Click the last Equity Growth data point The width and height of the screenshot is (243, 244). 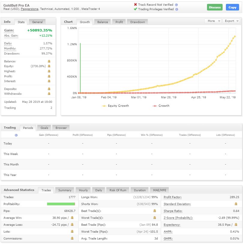tap(235, 36)
